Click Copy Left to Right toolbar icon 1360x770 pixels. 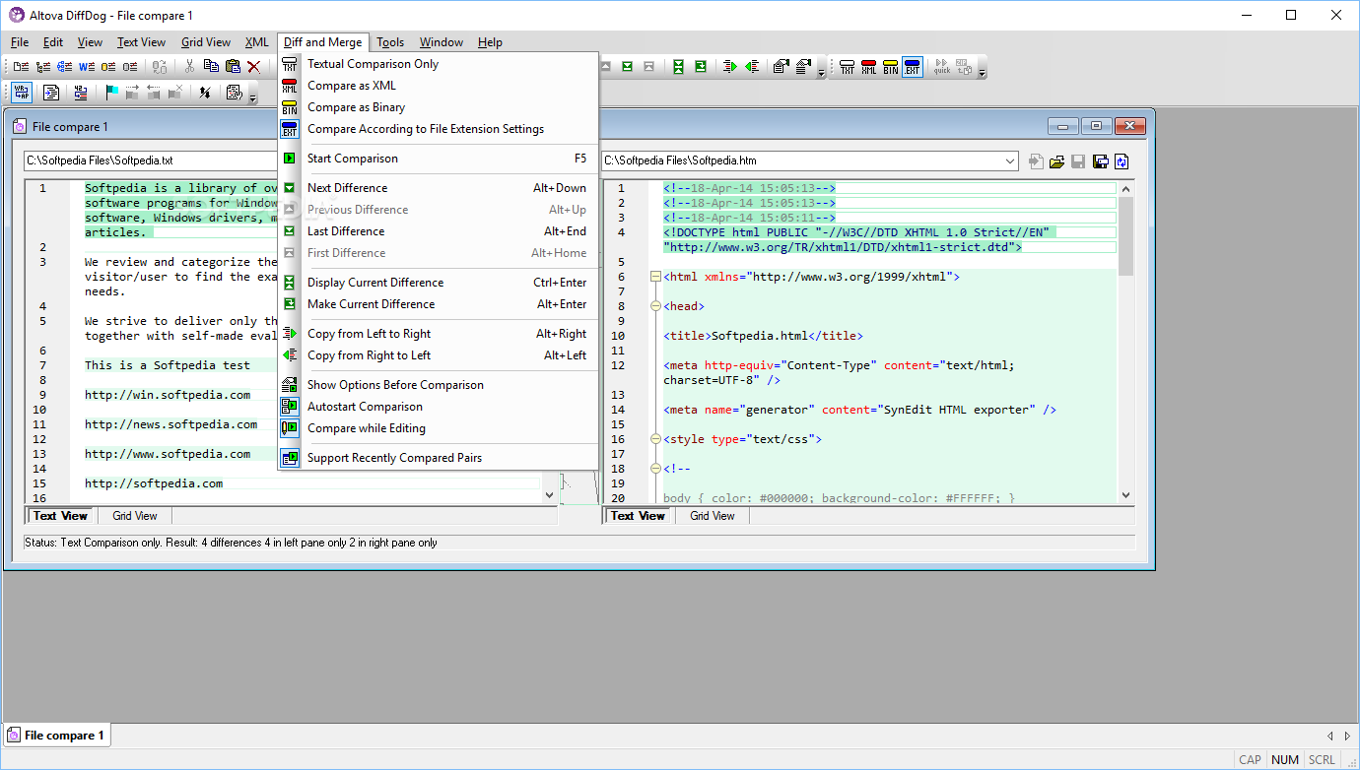point(729,66)
